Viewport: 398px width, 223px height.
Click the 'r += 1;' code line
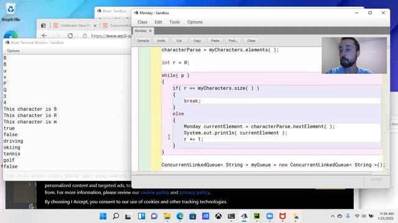pyautogui.click(x=193, y=139)
